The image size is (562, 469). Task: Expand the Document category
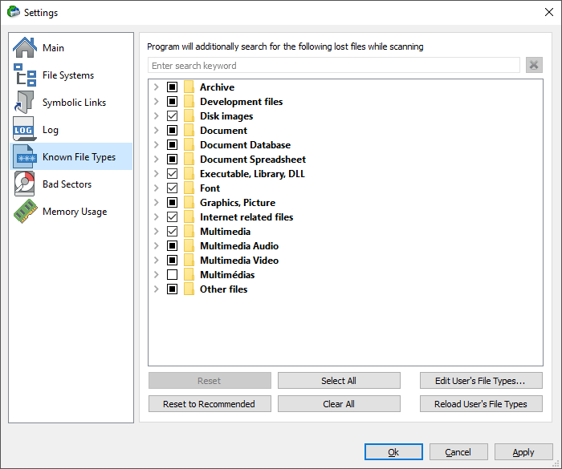157,131
